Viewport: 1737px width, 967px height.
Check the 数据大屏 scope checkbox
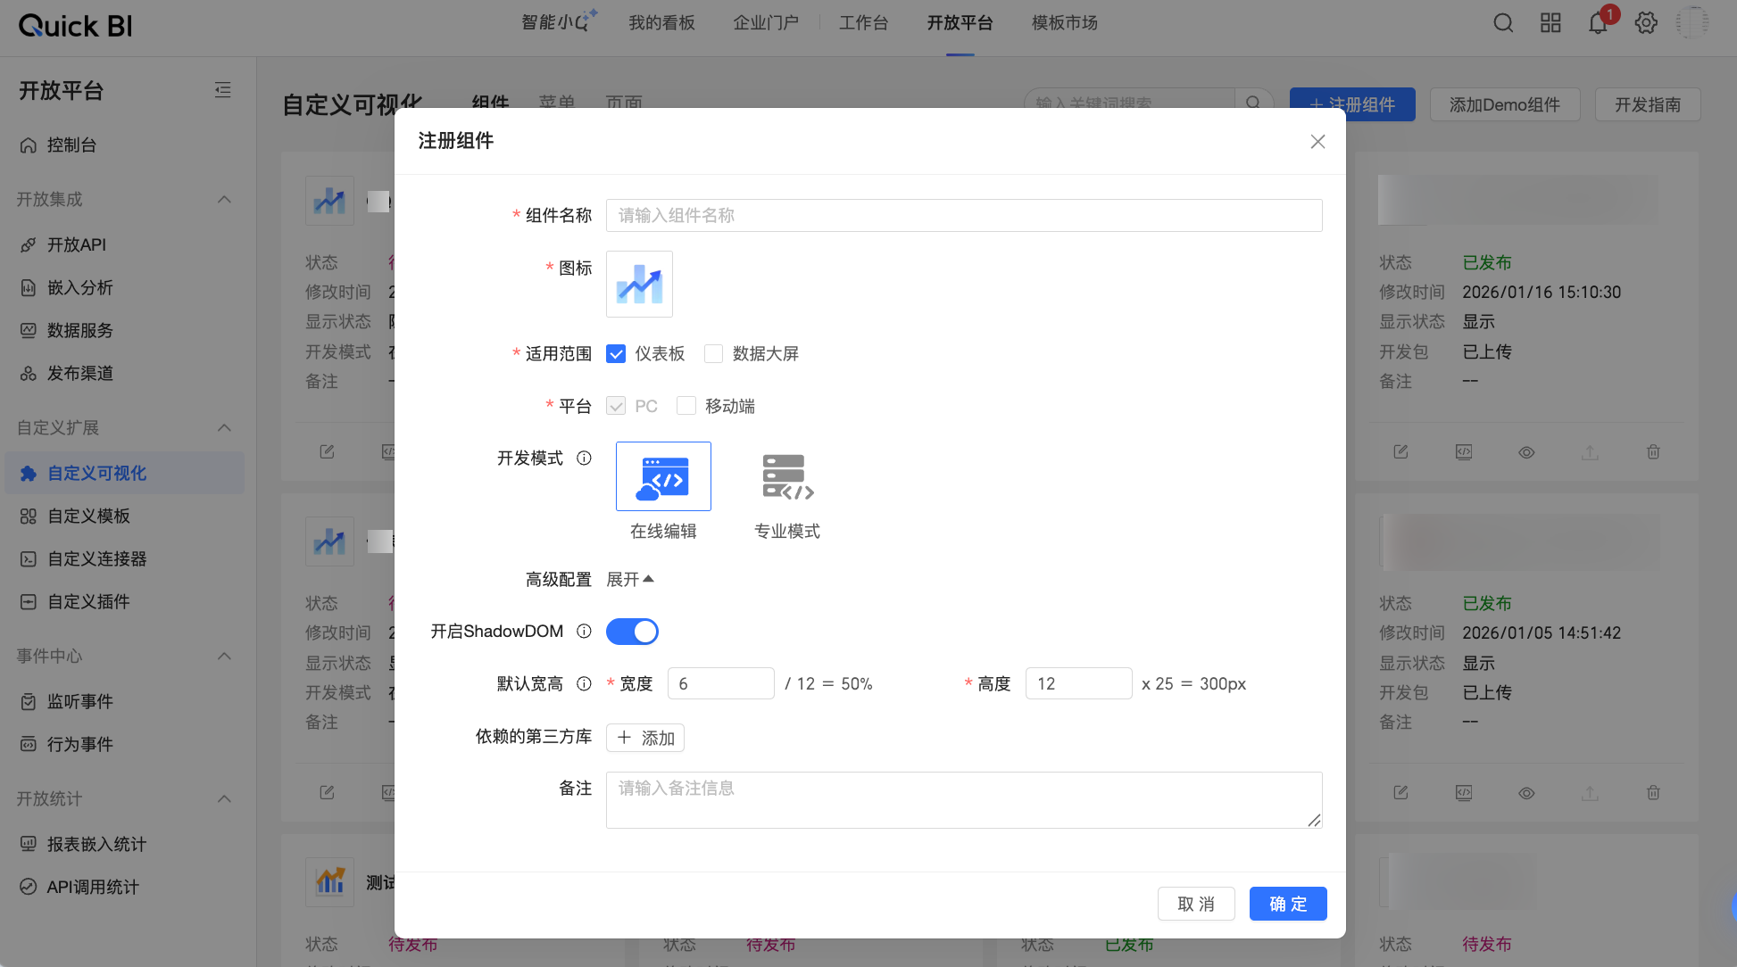pos(713,353)
